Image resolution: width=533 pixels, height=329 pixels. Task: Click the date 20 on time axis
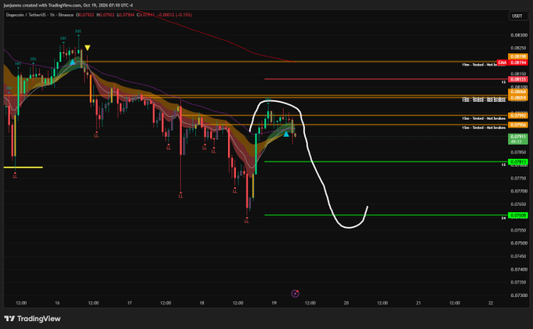point(346,303)
